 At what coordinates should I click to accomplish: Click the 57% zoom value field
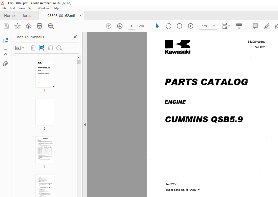[x=205, y=26]
